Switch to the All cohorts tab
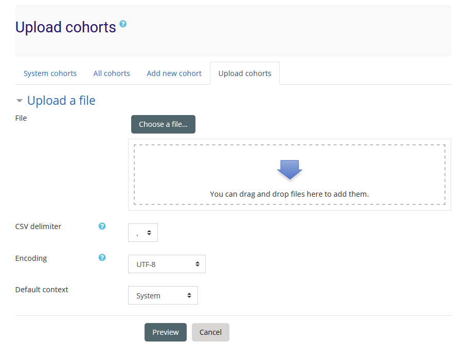This screenshot has width=465, height=360. (112, 73)
